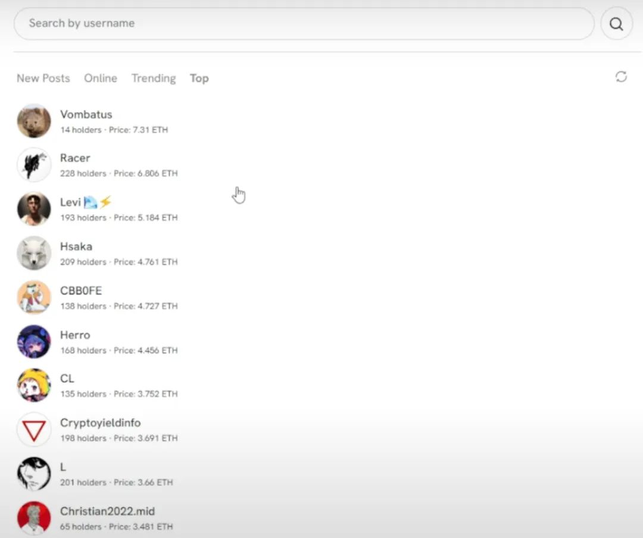
Task: Click the CBB0FE avatar icon
Action: coord(34,297)
